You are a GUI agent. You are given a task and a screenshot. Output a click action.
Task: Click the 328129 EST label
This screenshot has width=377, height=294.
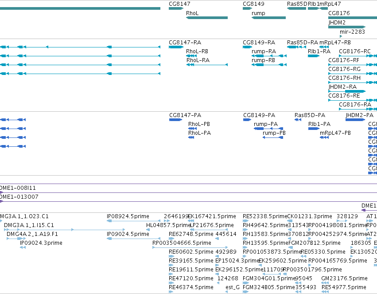click(347, 216)
